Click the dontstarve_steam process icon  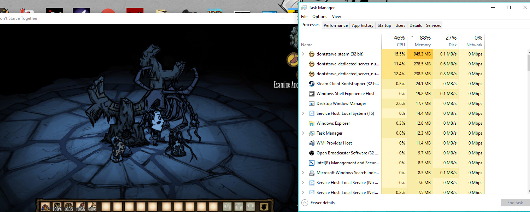click(311, 54)
